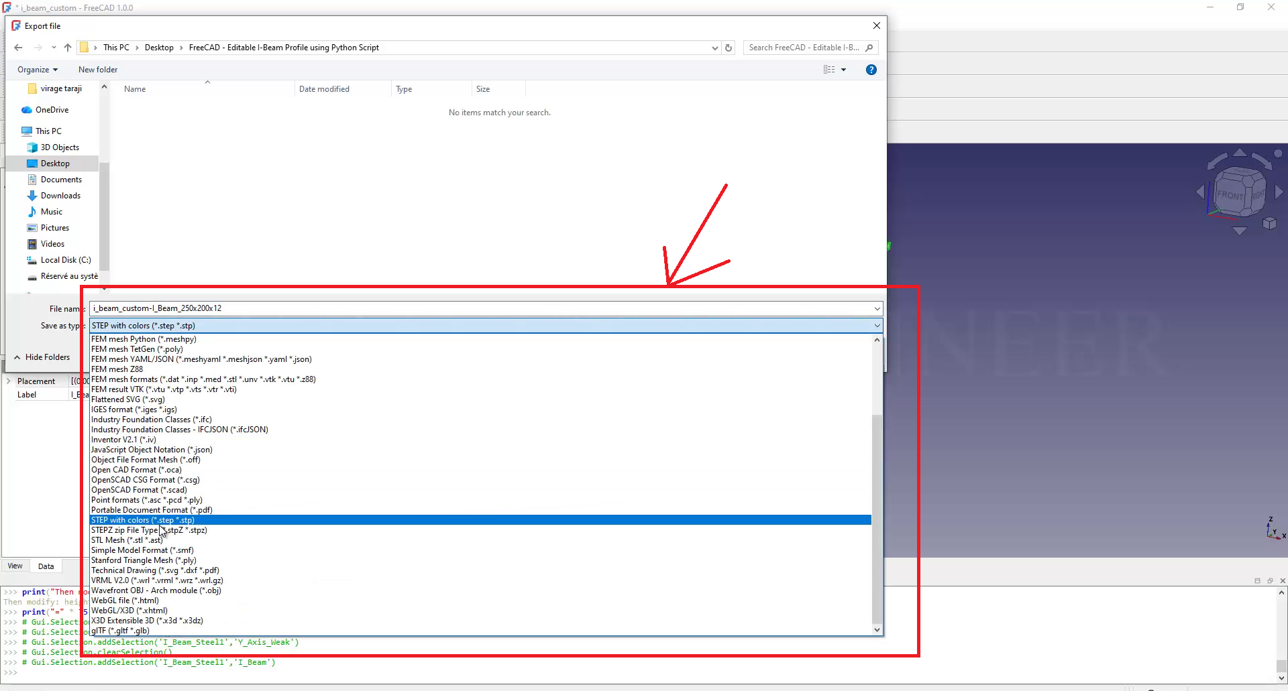Click the New folder button
This screenshot has height=691, width=1288.
pyautogui.click(x=98, y=70)
